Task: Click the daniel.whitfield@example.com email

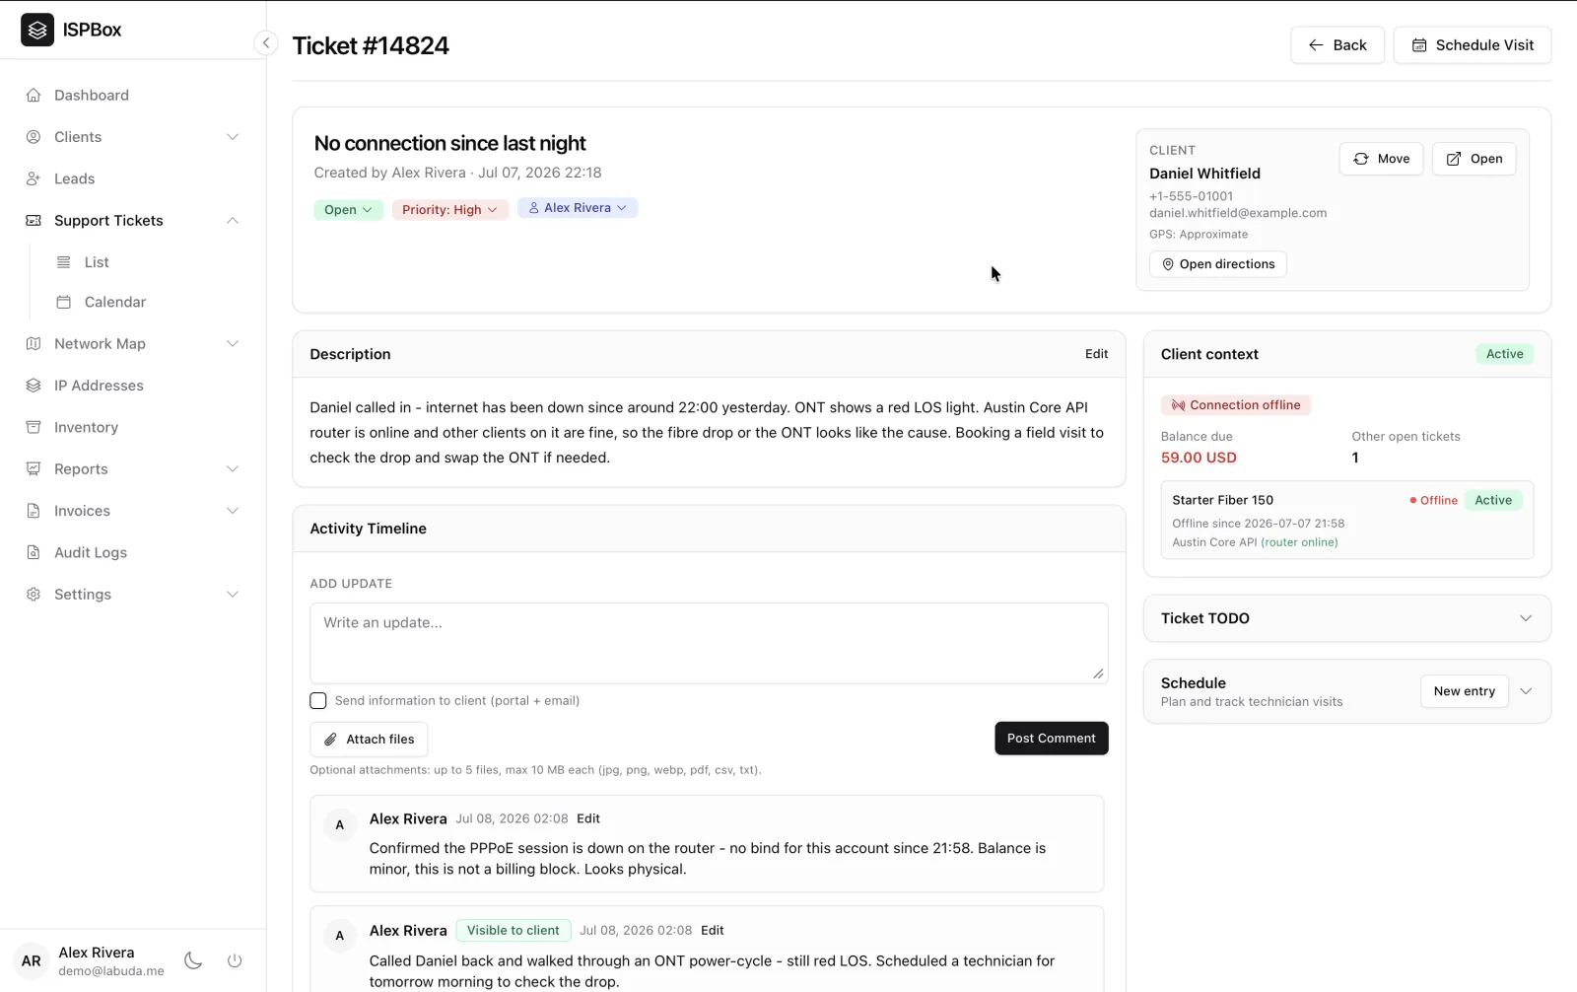Action: (x=1238, y=213)
